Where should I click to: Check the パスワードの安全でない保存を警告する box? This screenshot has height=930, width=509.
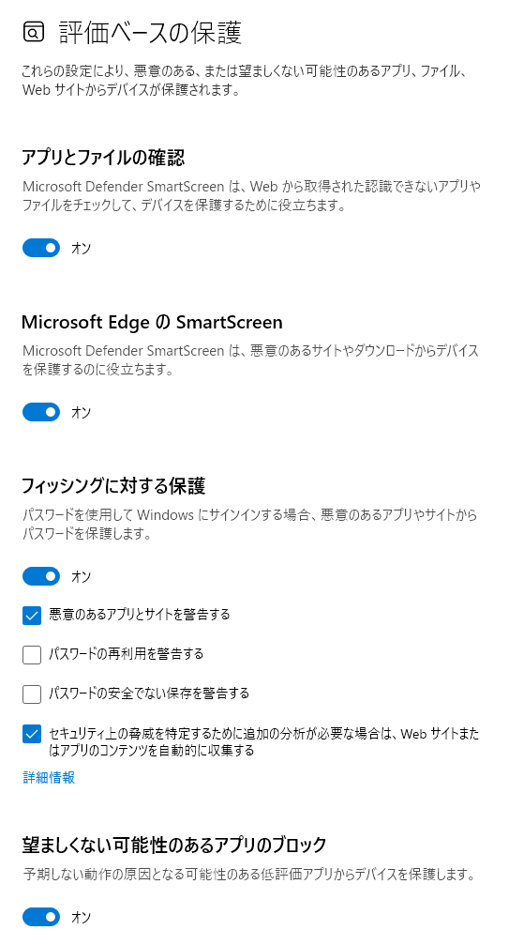click(32, 694)
